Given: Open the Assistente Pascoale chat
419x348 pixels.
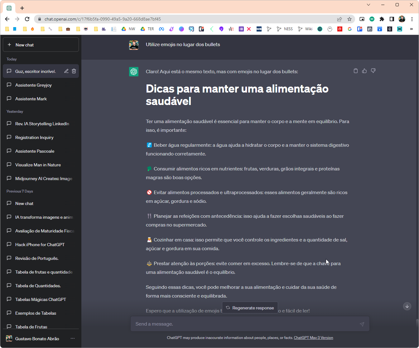Looking at the screenshot, I should pos(41,151).
